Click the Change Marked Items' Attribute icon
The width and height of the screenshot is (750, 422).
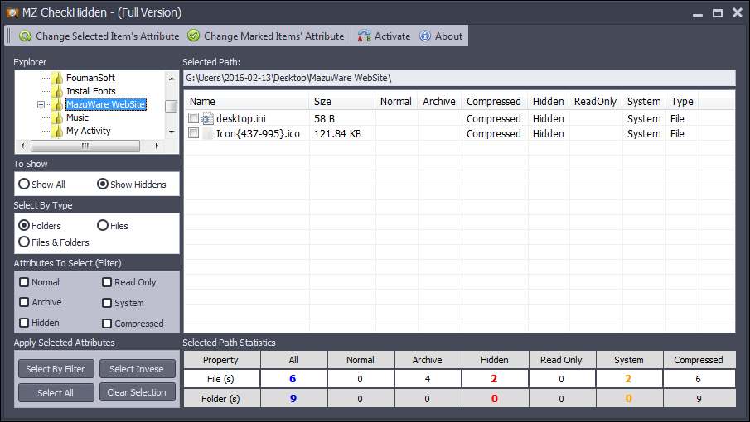click(194, 36)
